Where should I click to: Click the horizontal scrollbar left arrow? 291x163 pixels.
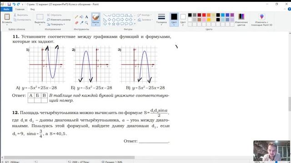tap(2, 158)
